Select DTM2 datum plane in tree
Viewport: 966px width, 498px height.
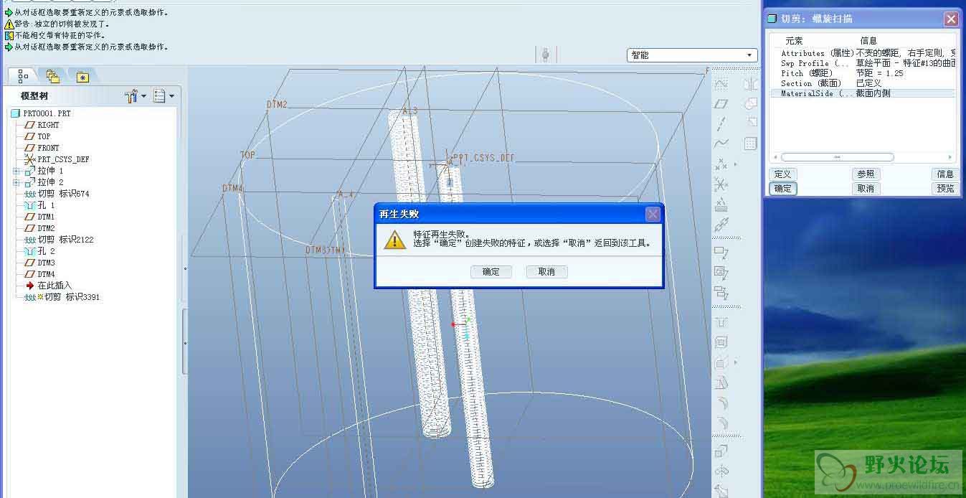[40, 228]
